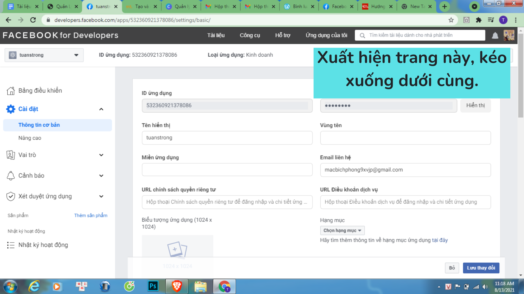Click Email liên hệ input field
The width and height of the screenshot is (524, 294).
pyautogui.click(x=405, y=170)
